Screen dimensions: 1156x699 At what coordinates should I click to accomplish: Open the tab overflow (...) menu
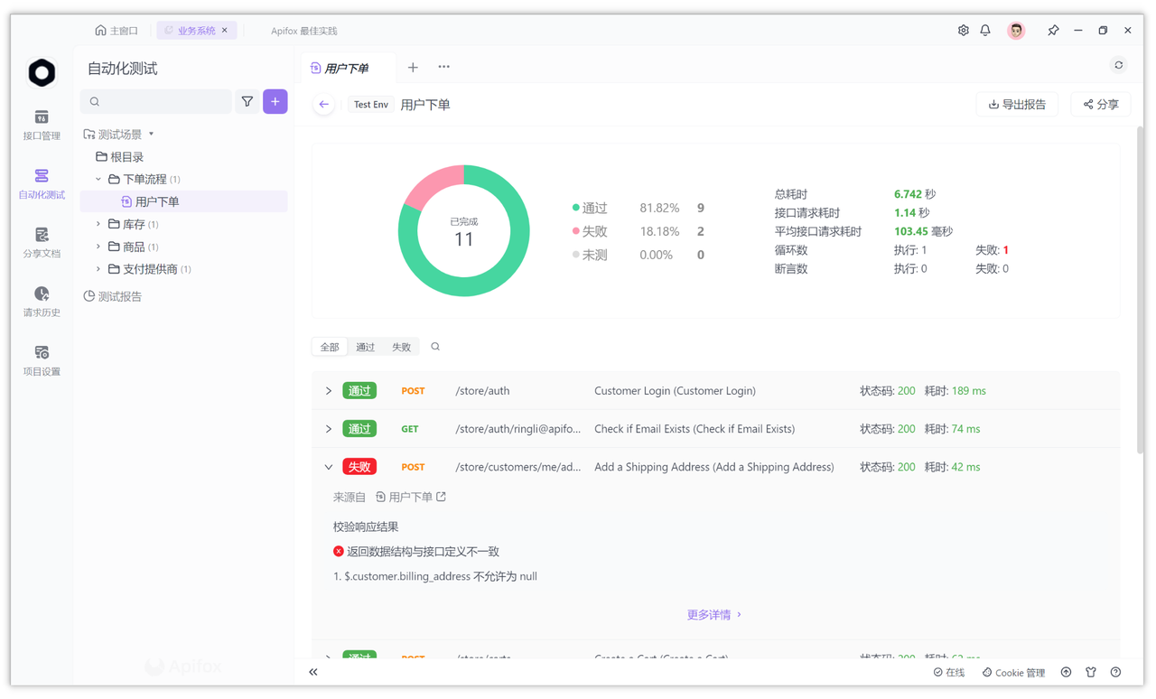pyautogui.click(x=443, y=67)
